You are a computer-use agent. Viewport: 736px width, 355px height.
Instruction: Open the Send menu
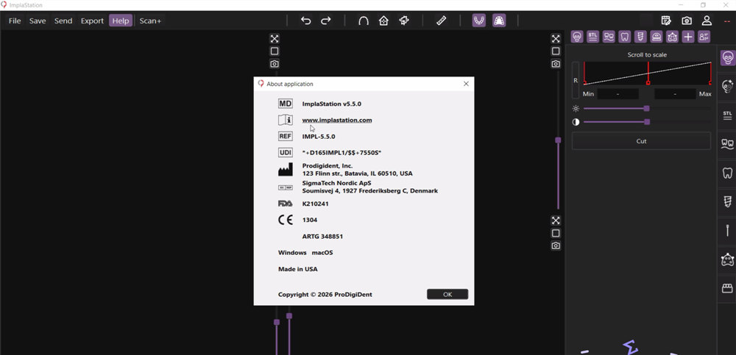coord(63,21)
